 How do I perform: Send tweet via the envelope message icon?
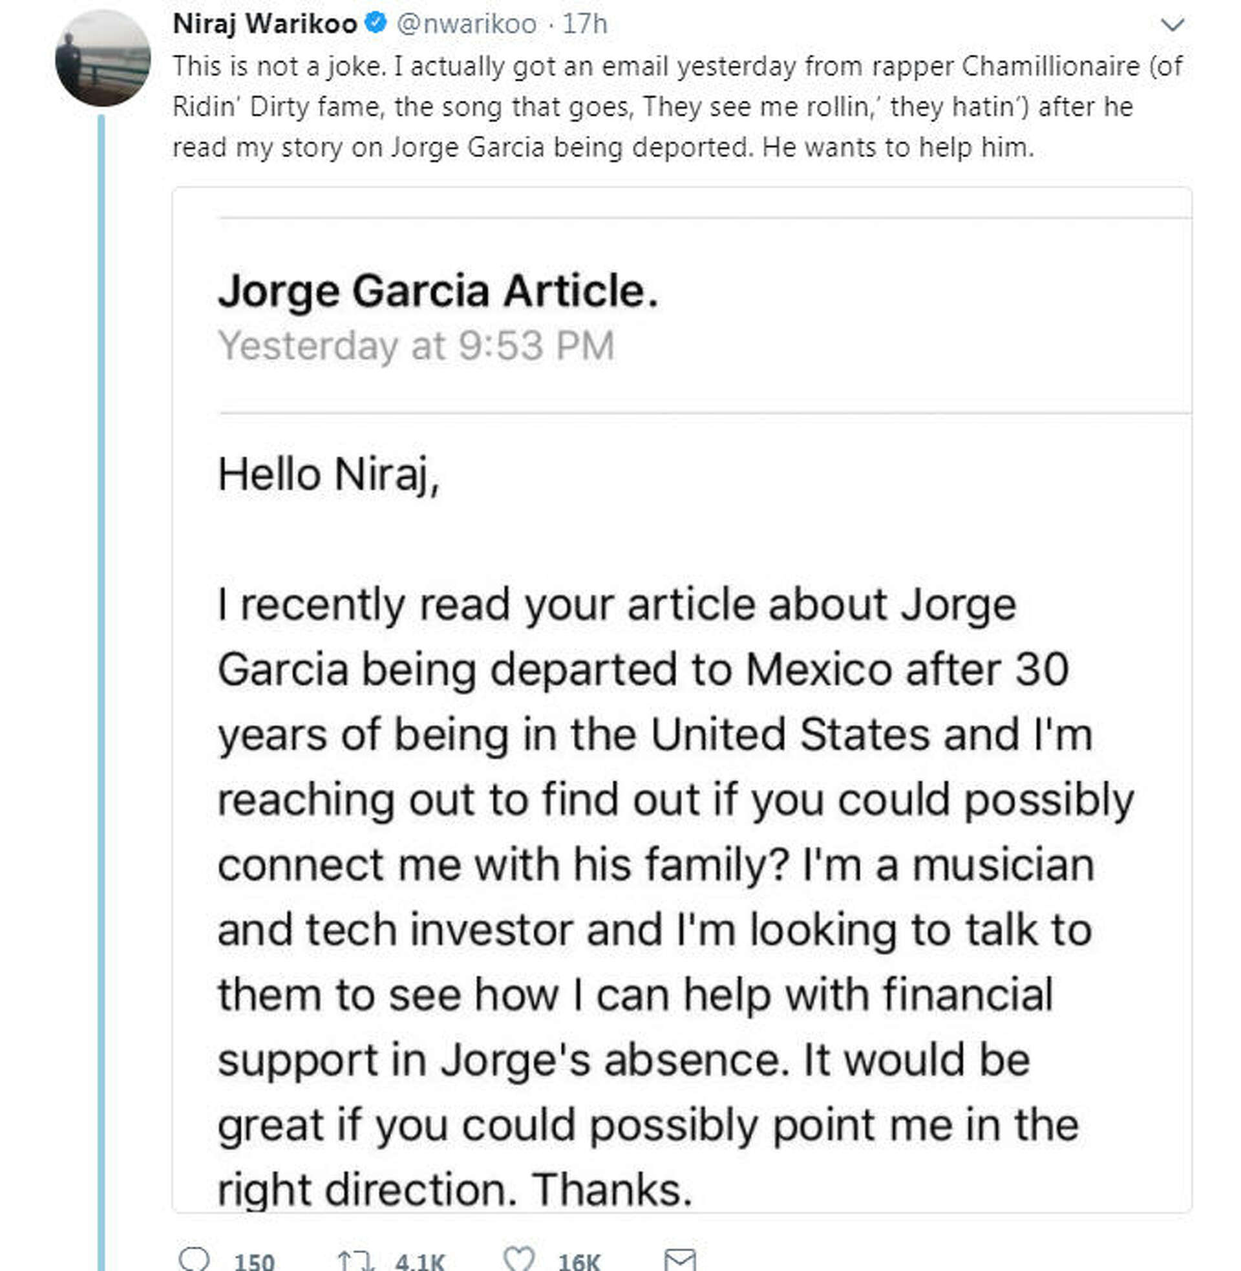coord(680,1259)
